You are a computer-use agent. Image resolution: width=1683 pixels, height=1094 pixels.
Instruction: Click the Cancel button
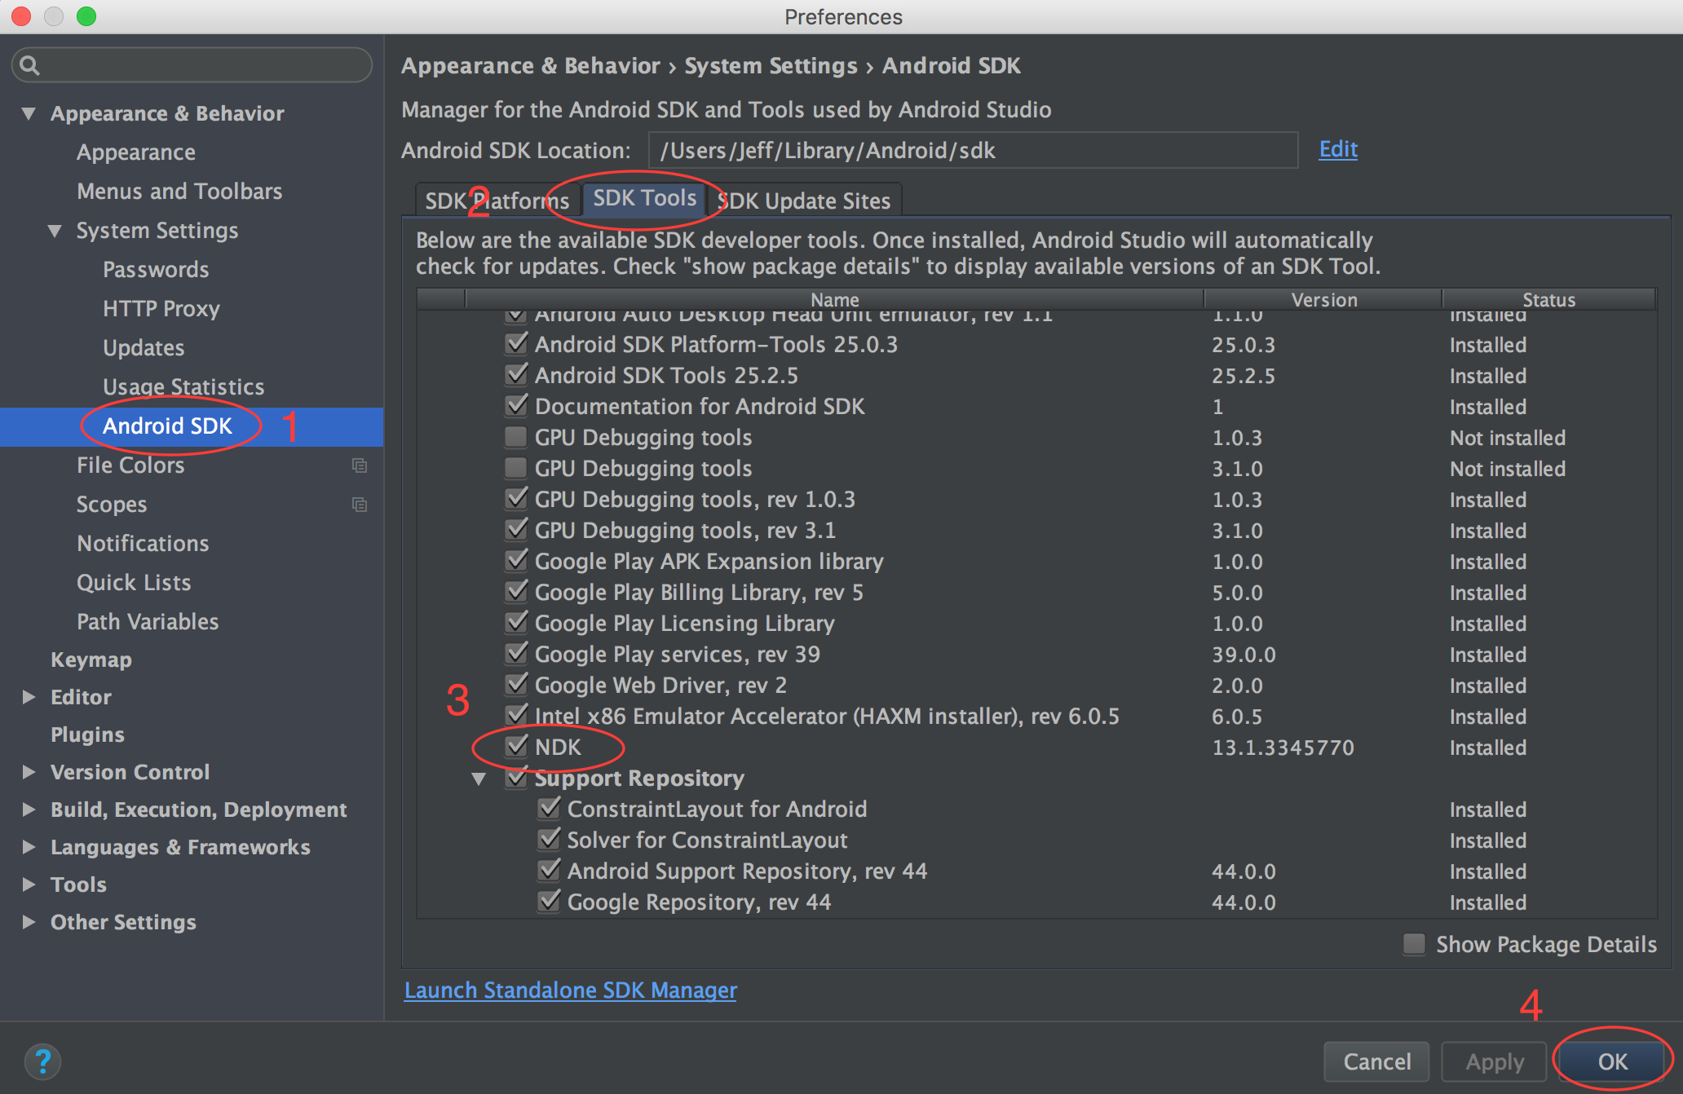tap(1376, 1061)
